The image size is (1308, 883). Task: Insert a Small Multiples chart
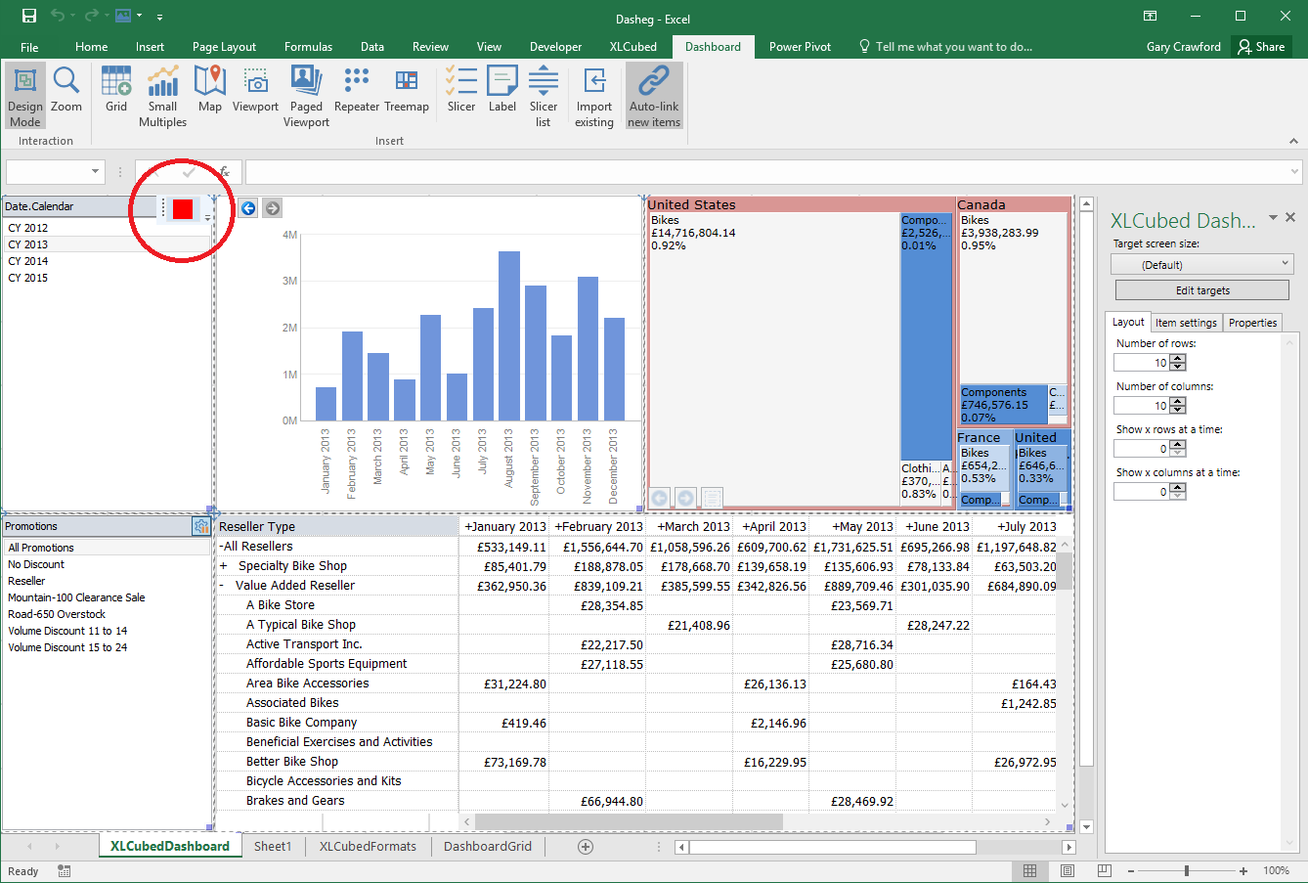click(x=162, y=96)
